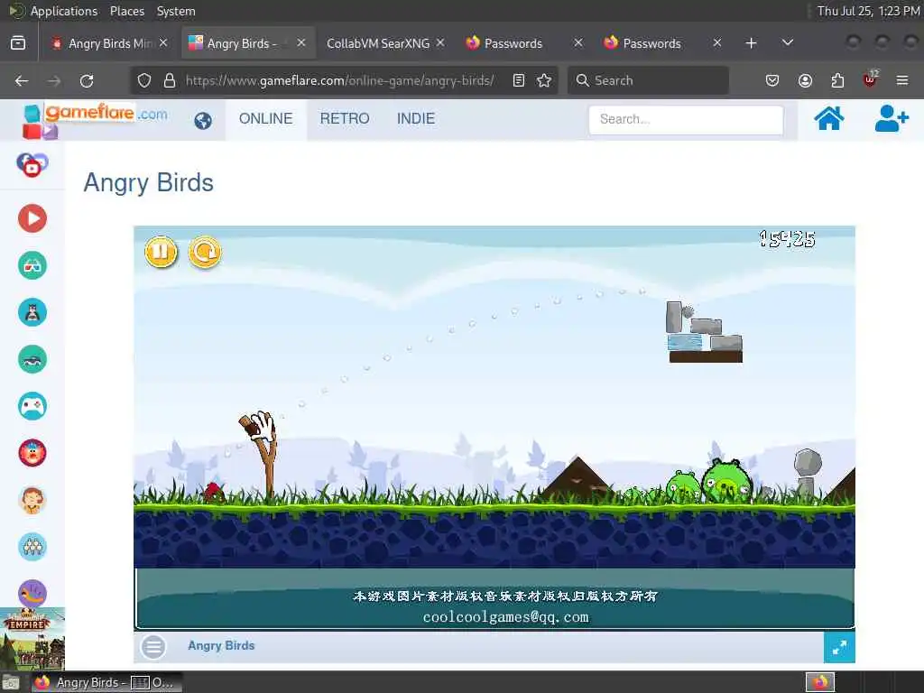Viewport: 924px width, 693px height.
Task: Toggle reader view for this page
Action: point(519,80)
